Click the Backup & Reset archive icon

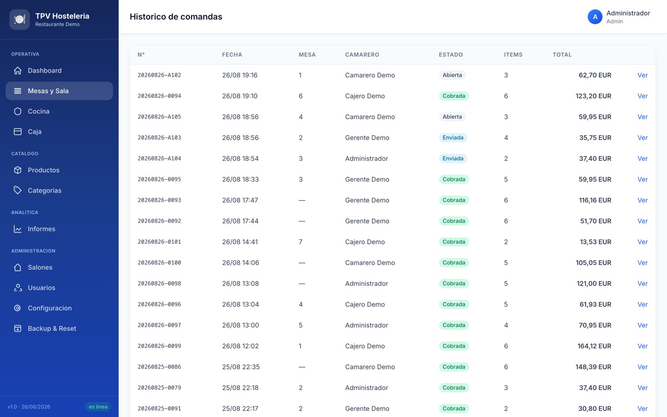coord(18,329)
